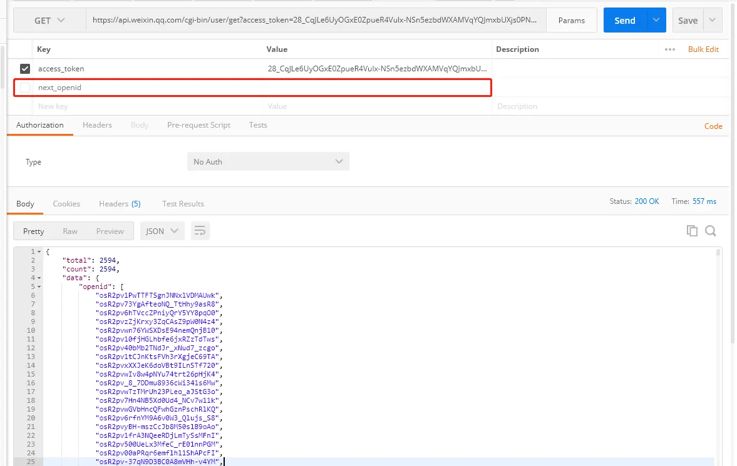Viewport: 737px width, 466px height.
Task: Open search in response icon
Action: [x=711, y=231]
